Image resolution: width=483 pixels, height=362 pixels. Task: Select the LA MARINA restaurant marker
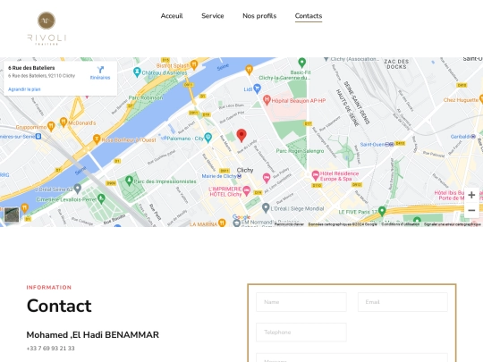point(222,223)
